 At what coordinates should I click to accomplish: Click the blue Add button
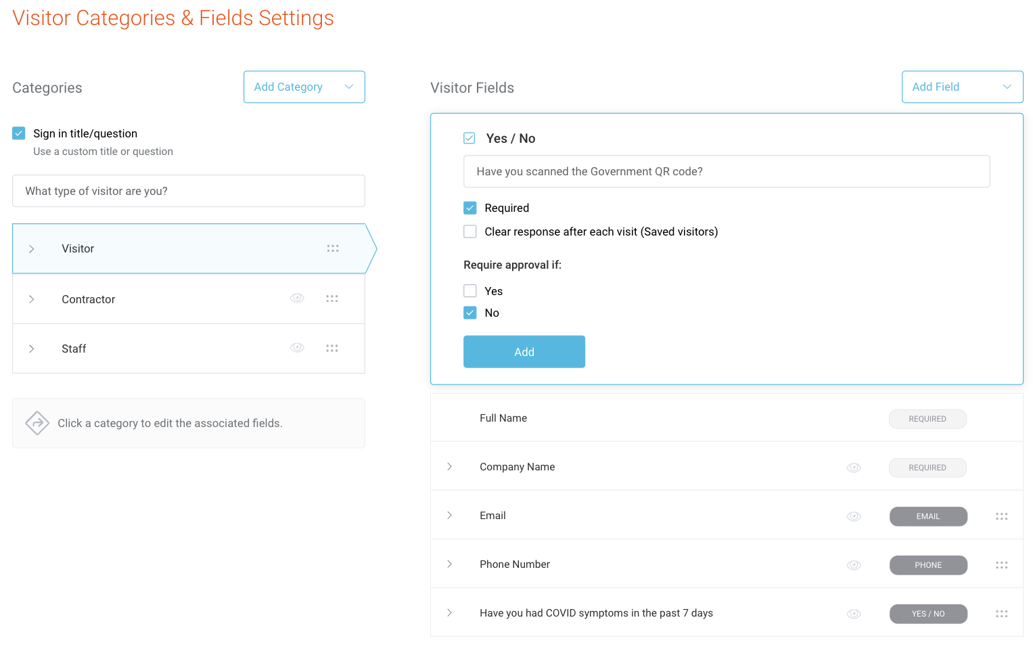coord(524,352)
